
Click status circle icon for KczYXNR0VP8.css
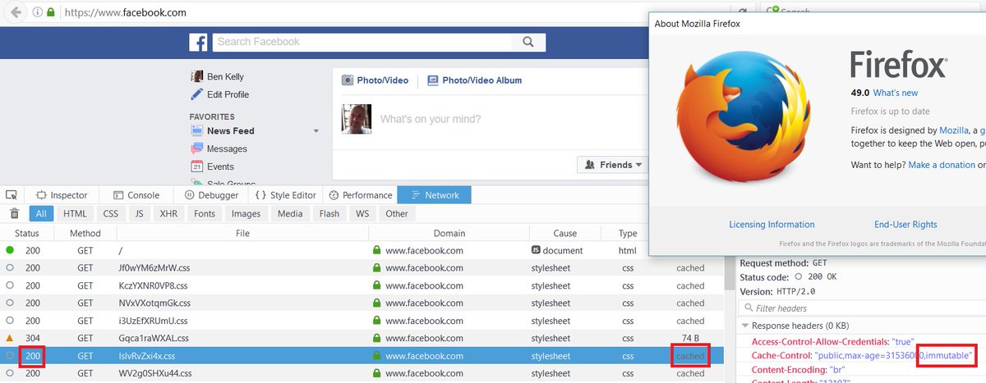pos(10,286)
